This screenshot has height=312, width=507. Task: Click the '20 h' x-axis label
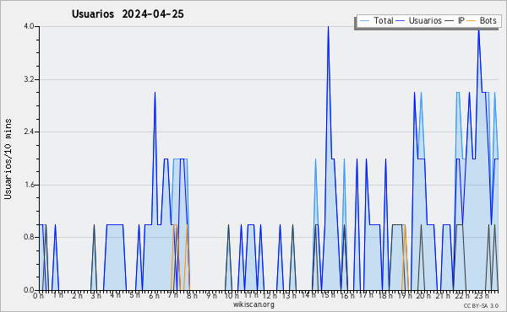(x=424, y=296)
